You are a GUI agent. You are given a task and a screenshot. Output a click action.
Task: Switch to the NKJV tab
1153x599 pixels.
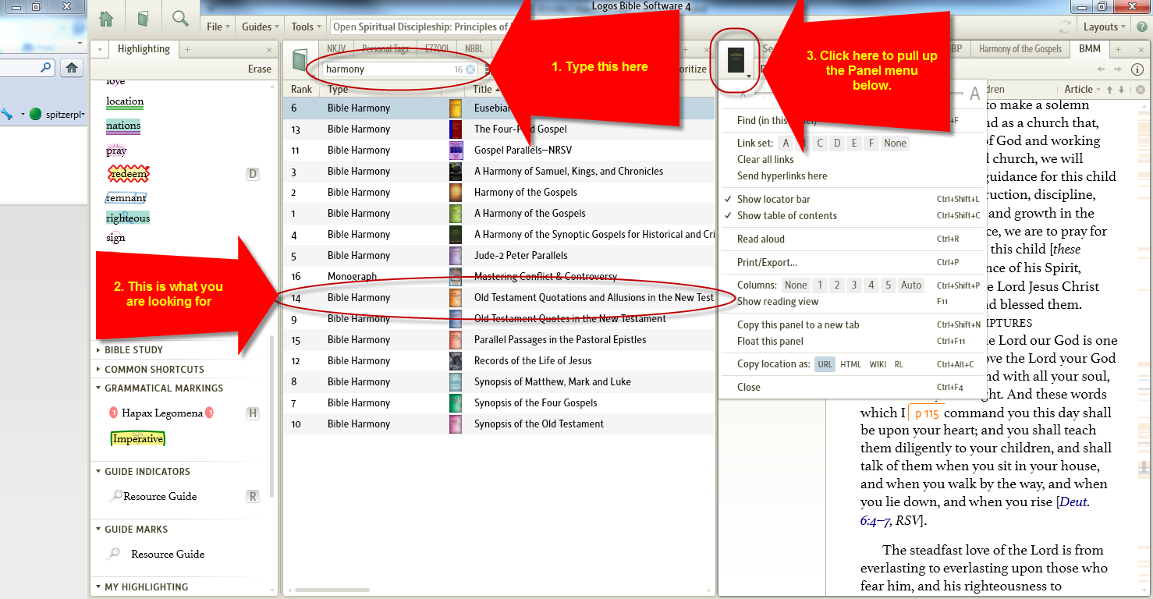point(336,49)
